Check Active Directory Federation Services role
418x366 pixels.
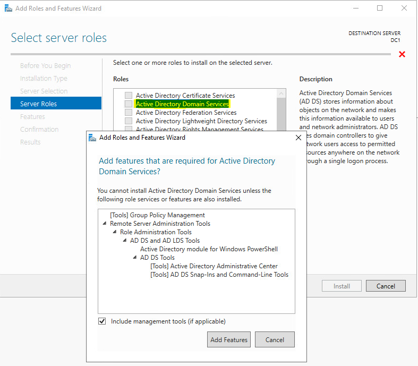point(129,113)
